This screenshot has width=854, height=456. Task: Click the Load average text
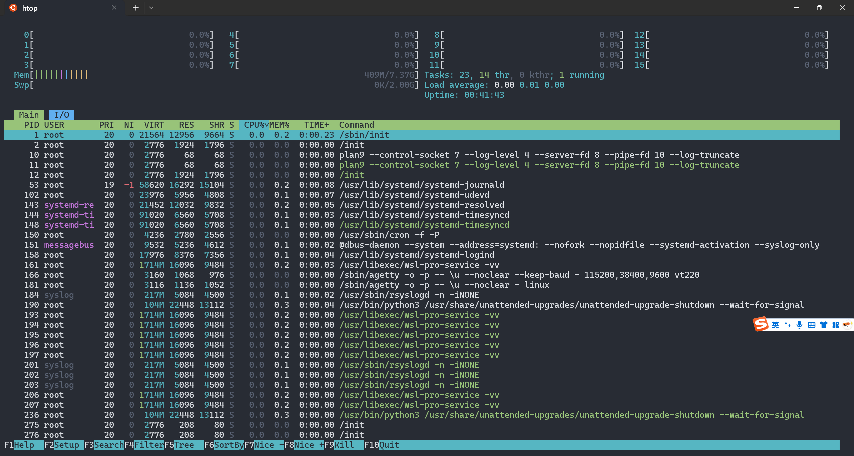(494, 85)
